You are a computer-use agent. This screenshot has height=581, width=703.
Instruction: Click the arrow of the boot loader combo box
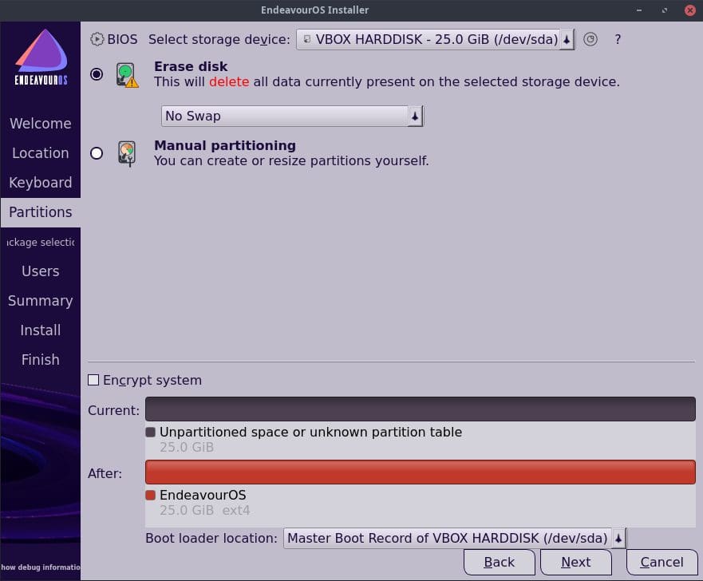(x=618, y=539)
